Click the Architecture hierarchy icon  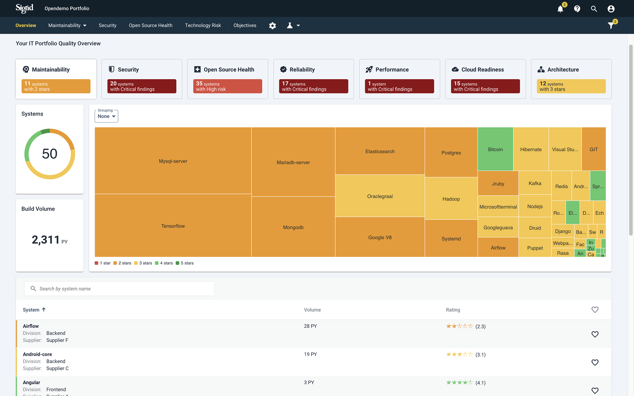tap(541, 69)
